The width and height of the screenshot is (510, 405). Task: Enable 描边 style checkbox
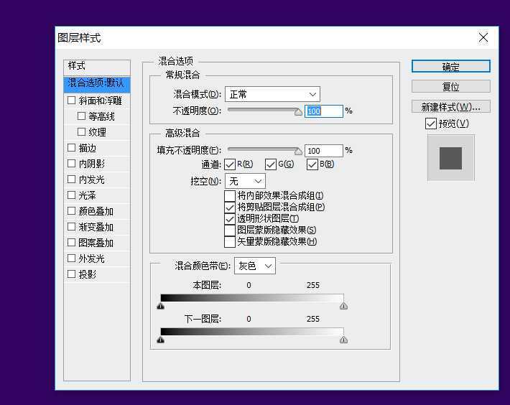(71, 148)
